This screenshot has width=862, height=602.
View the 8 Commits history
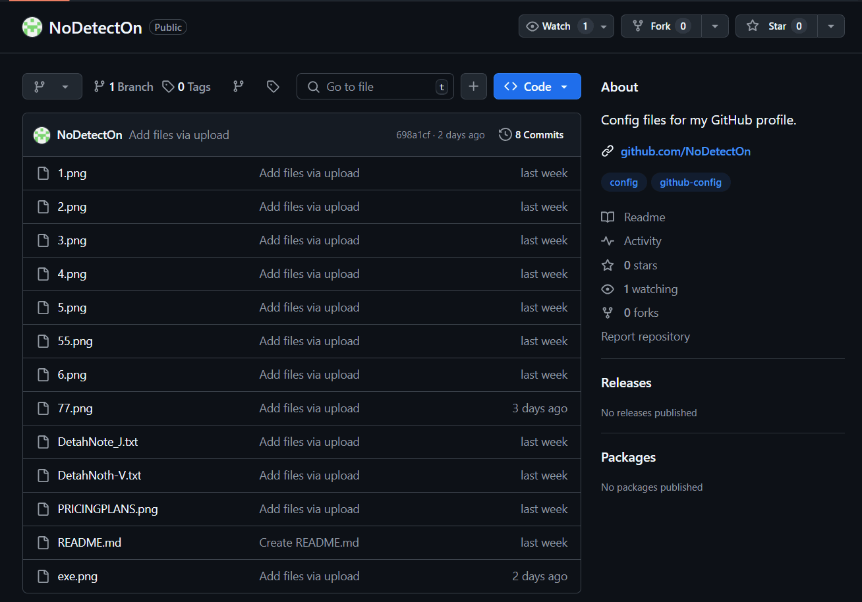[x=531, y=135]
